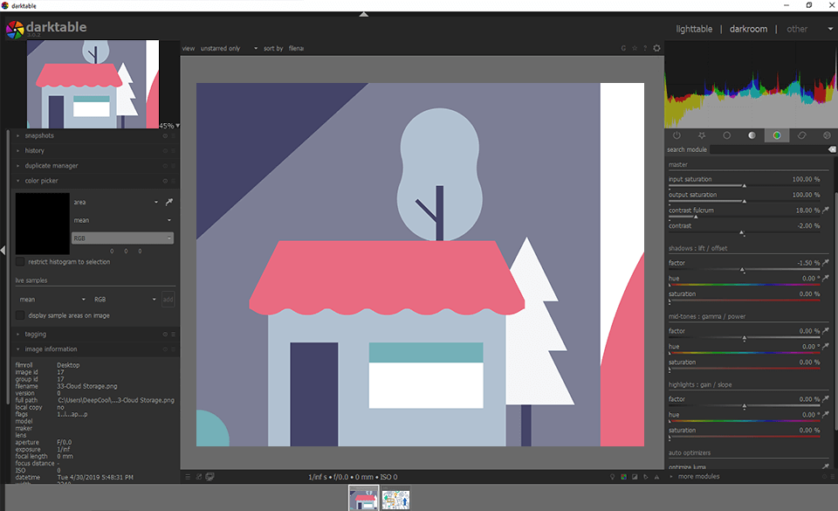The height and width of the screenshot is (511, 838).
Task: Expand more modules list
Action: click(698, 477)
